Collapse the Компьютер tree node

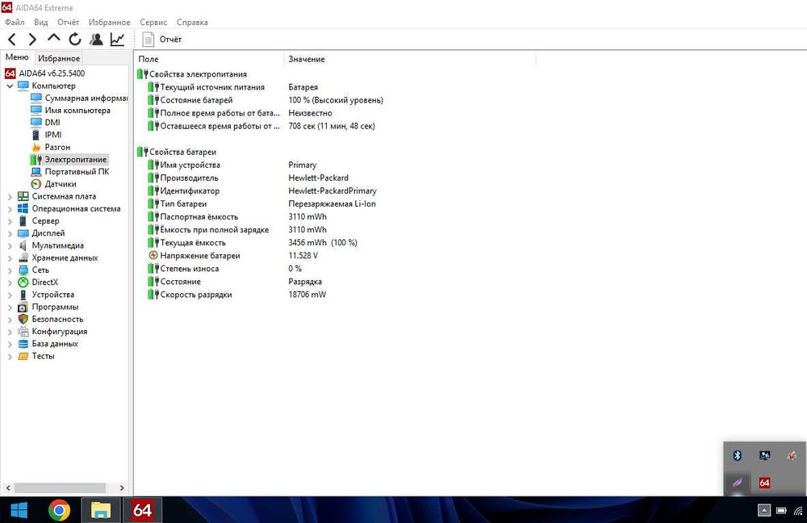pyautogui.click(x=10, y=86)
